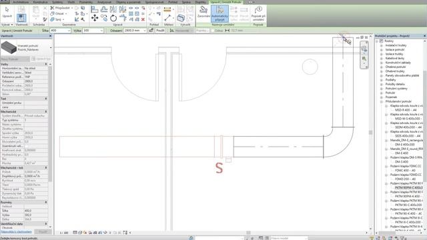This screenshot has width=427, height=240.
Task: Expand the Izolace potrubí tree node
Action: 382,50
